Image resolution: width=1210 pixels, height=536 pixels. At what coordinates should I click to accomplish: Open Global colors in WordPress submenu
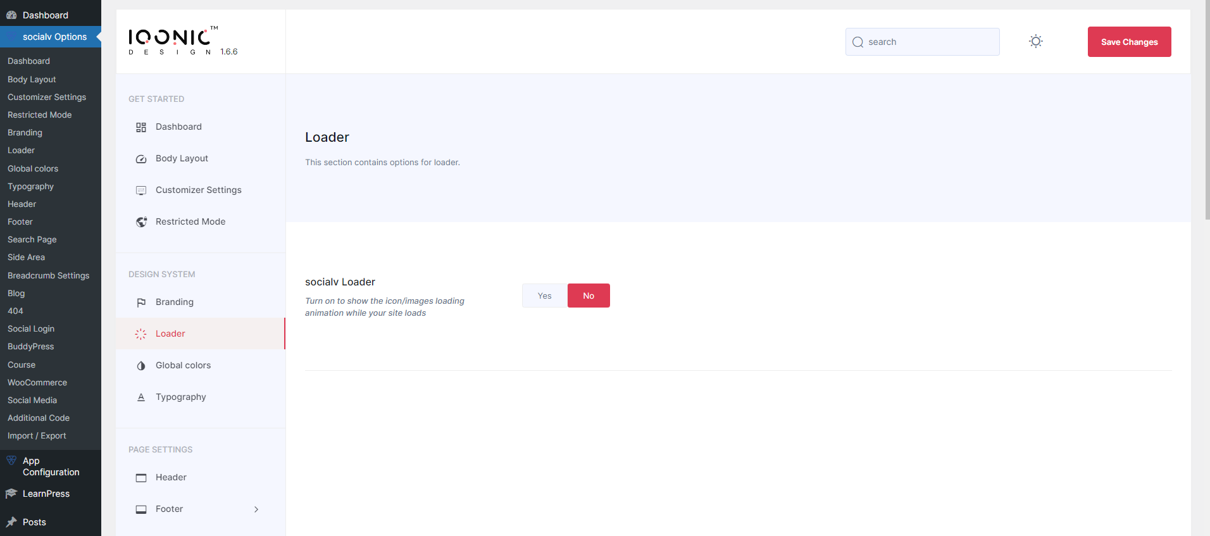[33, 168]
